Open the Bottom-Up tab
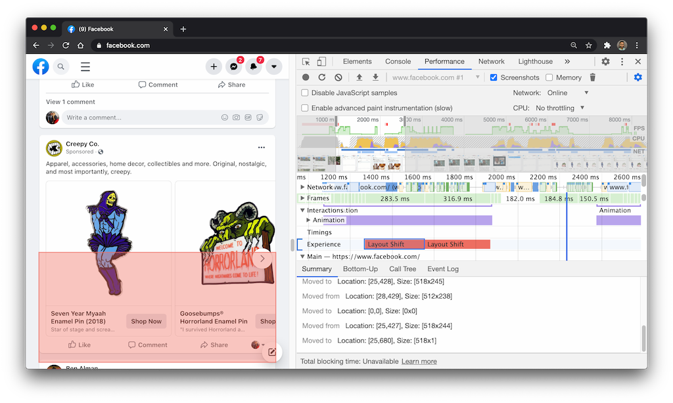 click(x=360, y=269)
